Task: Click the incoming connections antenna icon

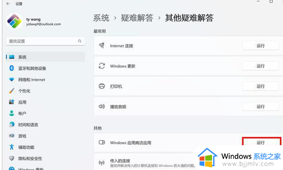Action: [x=102, y=163]
